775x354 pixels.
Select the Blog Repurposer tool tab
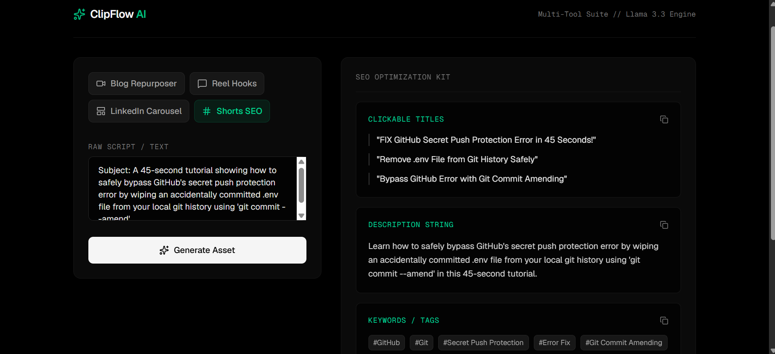[x=137, y=84]
